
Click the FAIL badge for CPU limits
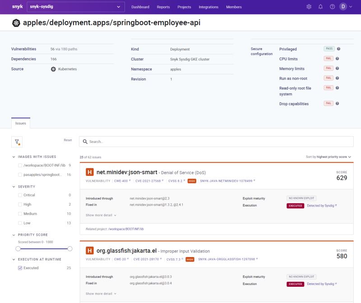[x=329, y=59]
